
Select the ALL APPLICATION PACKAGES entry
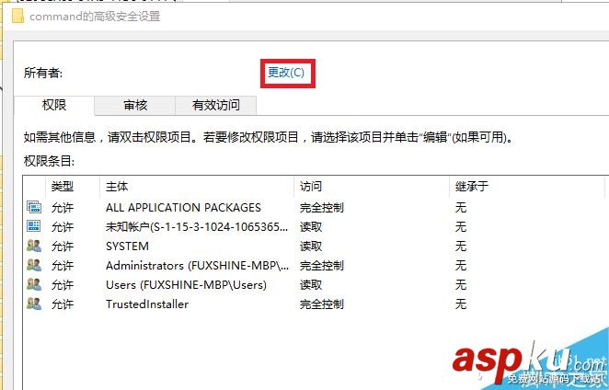coord(183,208)
